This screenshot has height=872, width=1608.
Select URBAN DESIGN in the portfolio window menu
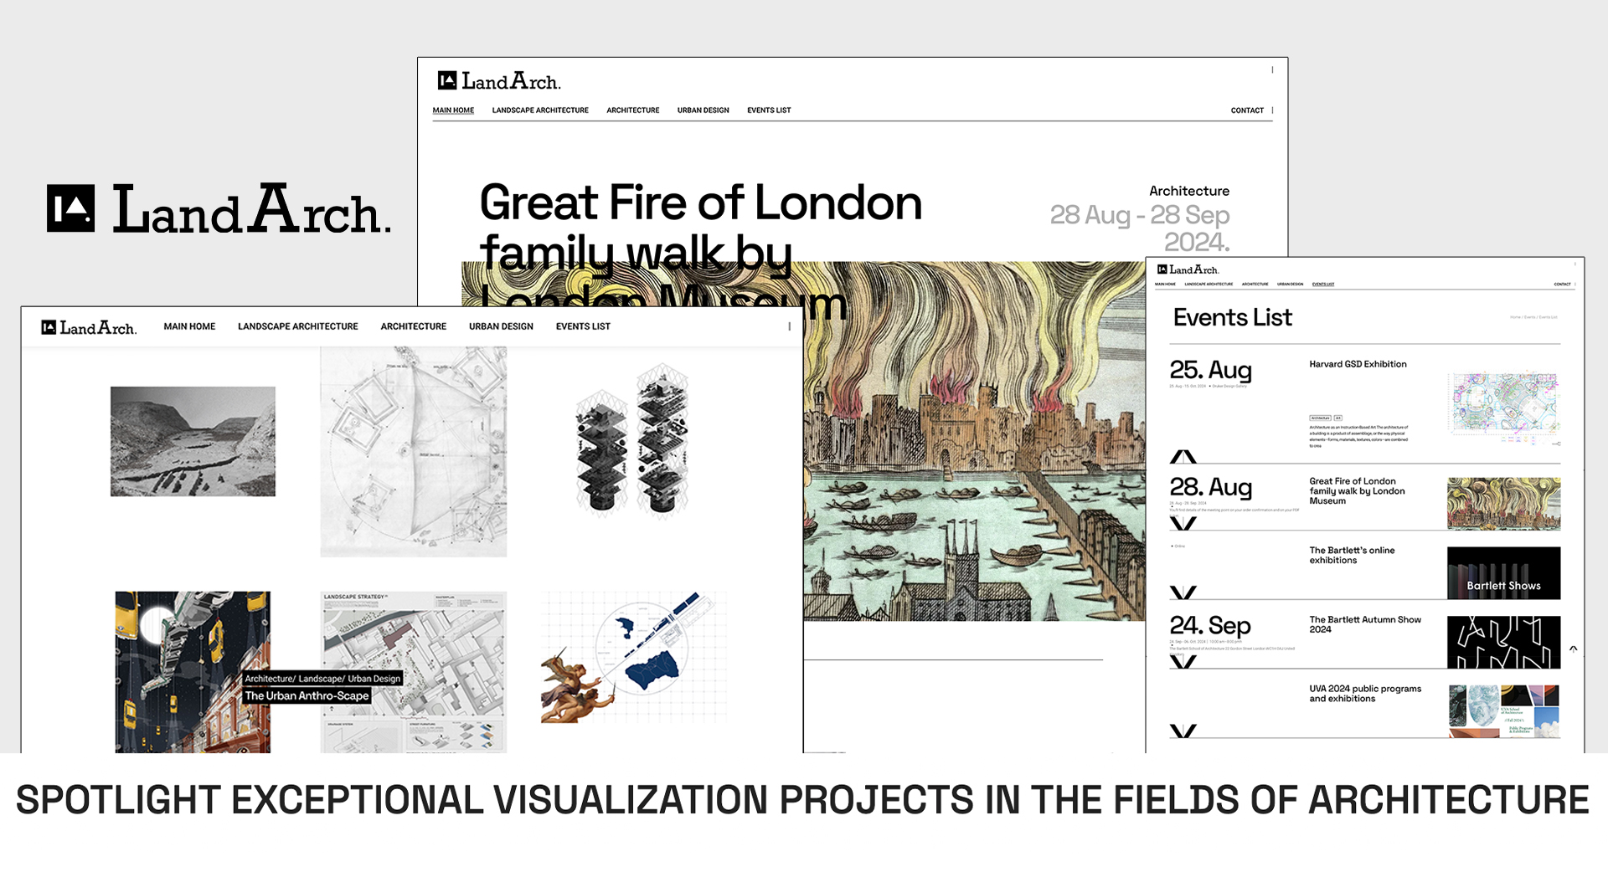coord(501,326)
